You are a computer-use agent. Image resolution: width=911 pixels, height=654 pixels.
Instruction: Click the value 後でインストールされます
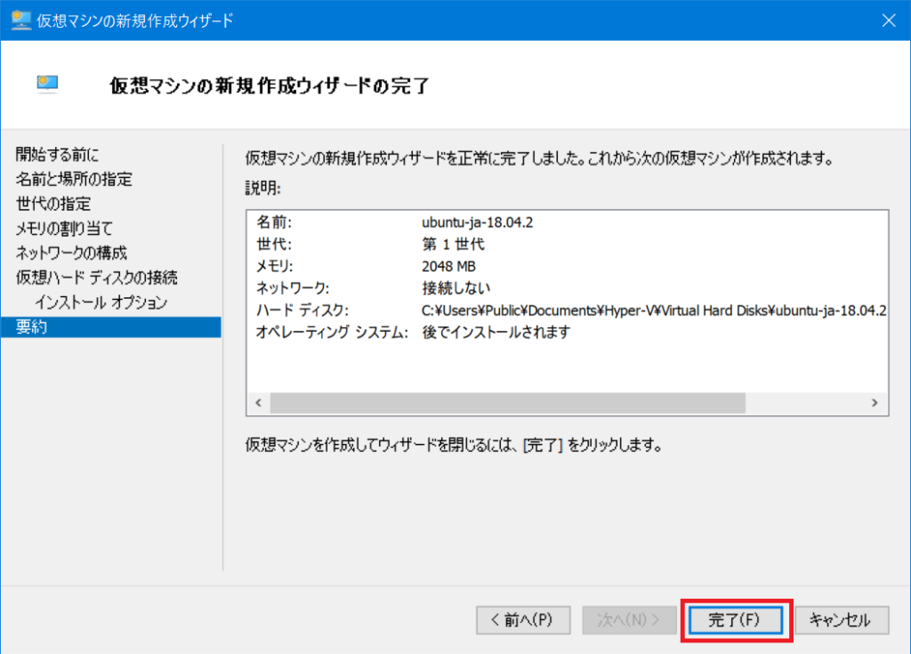[x=496, y=333]
